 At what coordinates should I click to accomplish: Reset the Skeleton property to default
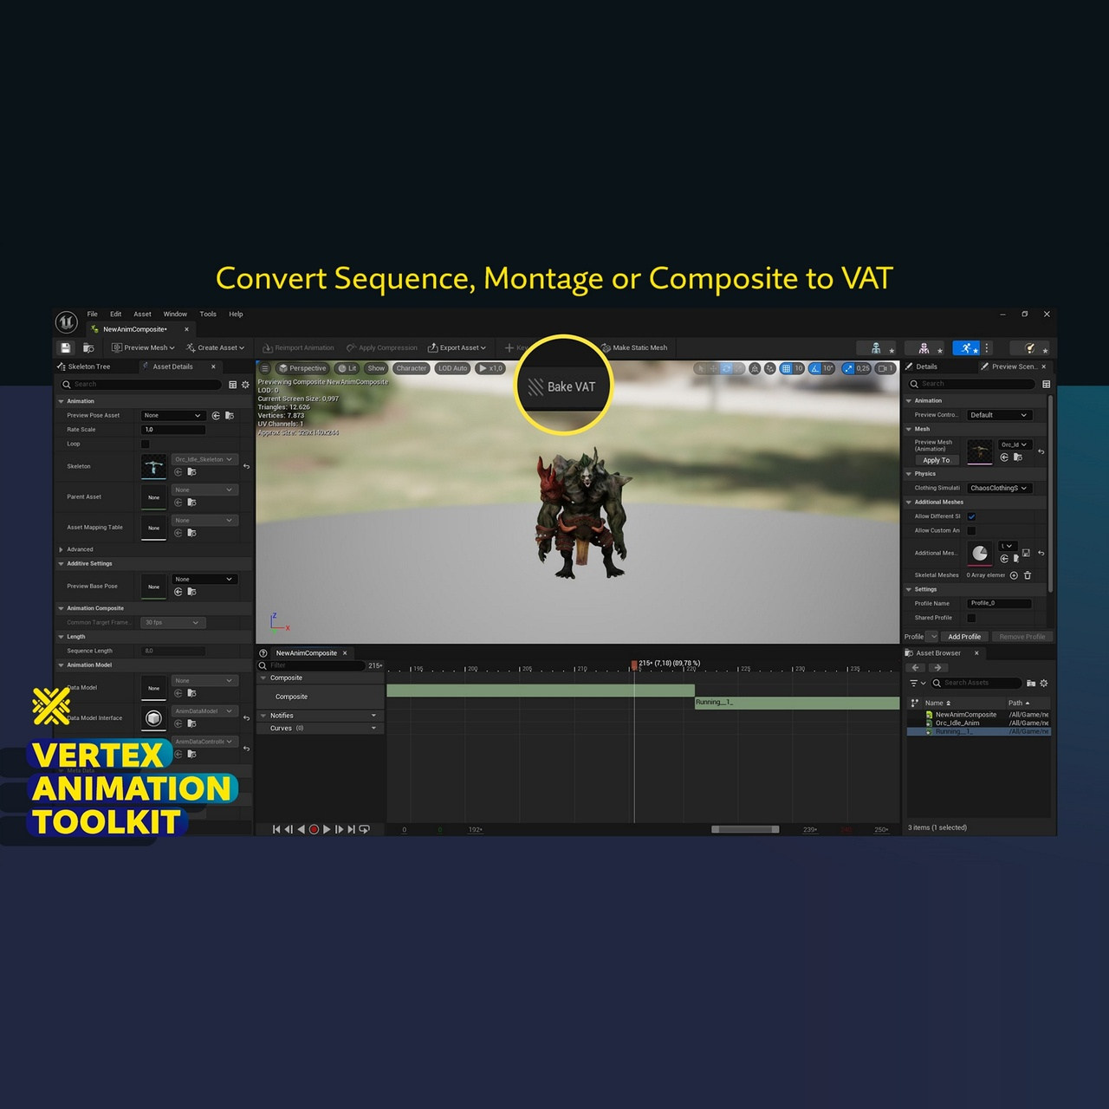[x=246, y=466]
